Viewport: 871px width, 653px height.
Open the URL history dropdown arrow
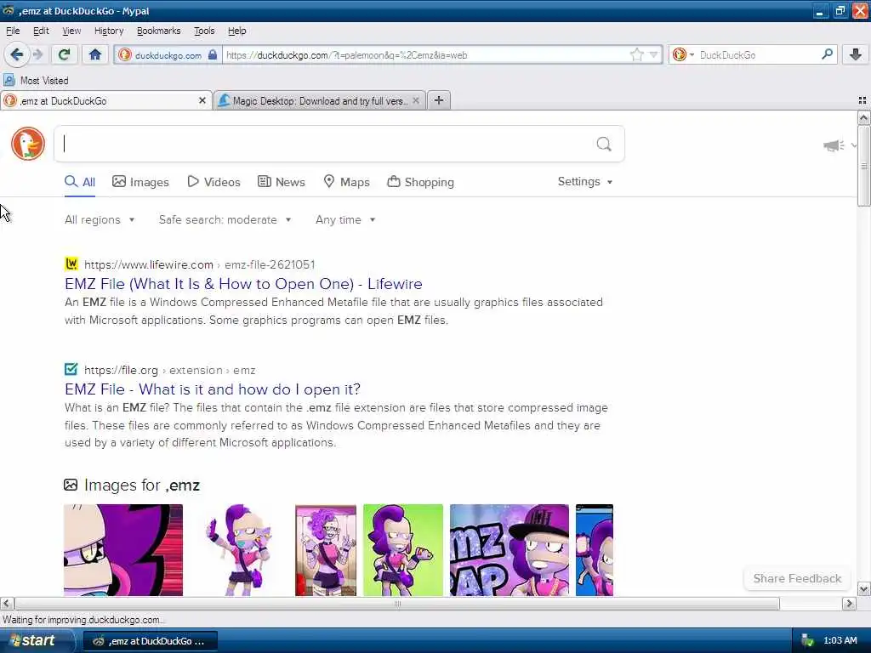point(654,54)
